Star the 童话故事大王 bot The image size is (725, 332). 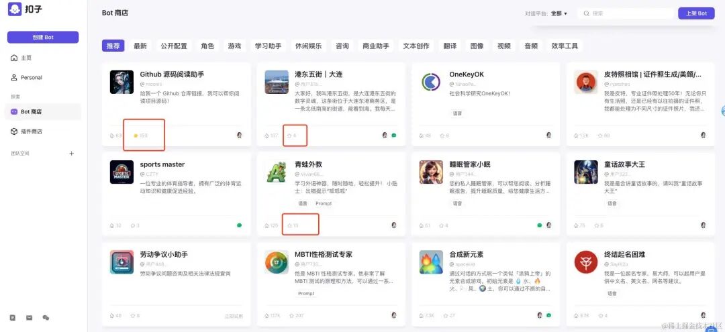coord(597,226)
